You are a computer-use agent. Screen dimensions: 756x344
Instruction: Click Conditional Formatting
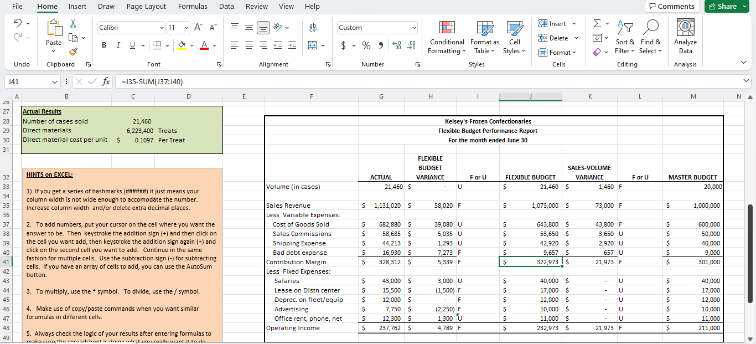[x=446, y=38]
